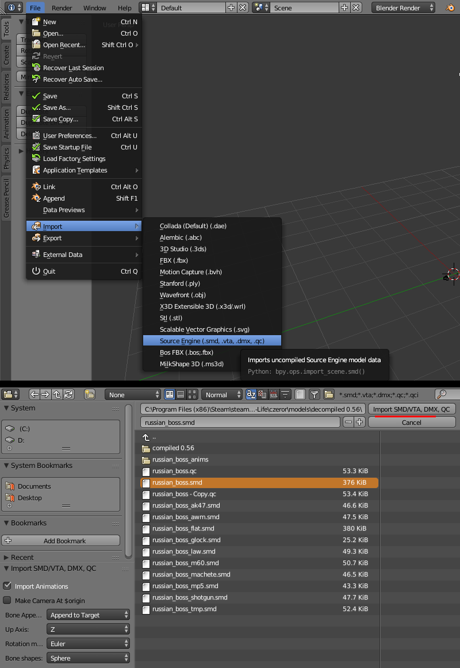Open the Window menu
The image size is (460, 668).
(94, 7)
